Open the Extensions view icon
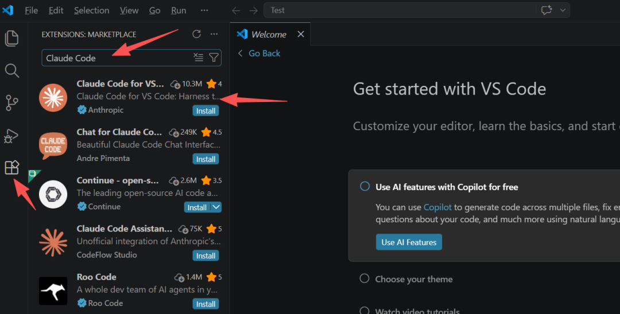The image size is (620, 314). point(12,168)
